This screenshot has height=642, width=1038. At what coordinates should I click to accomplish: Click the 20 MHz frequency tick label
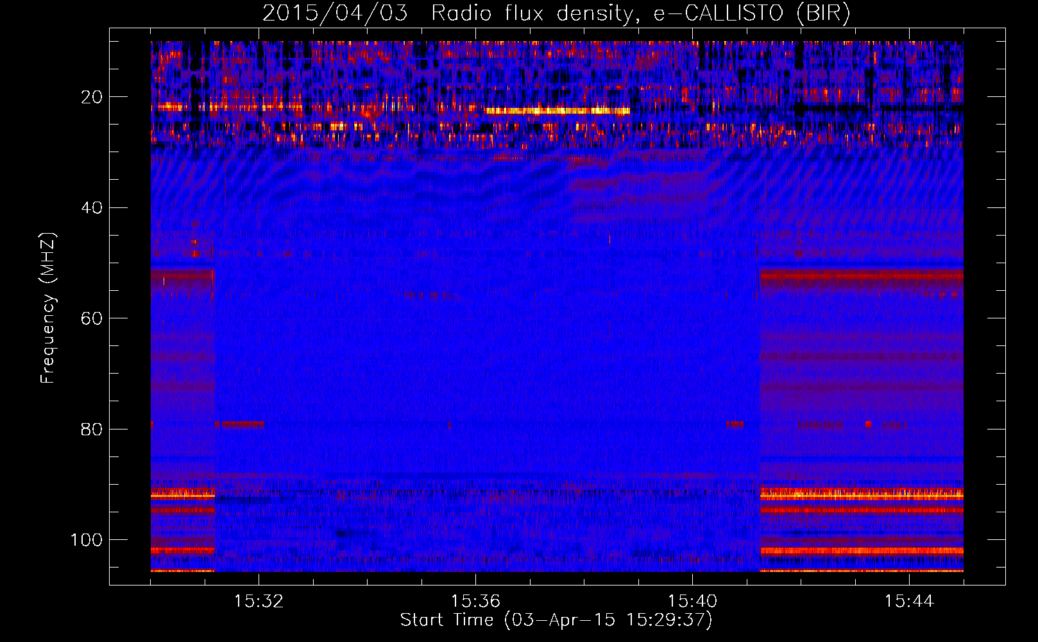click(x=92, y=98)
